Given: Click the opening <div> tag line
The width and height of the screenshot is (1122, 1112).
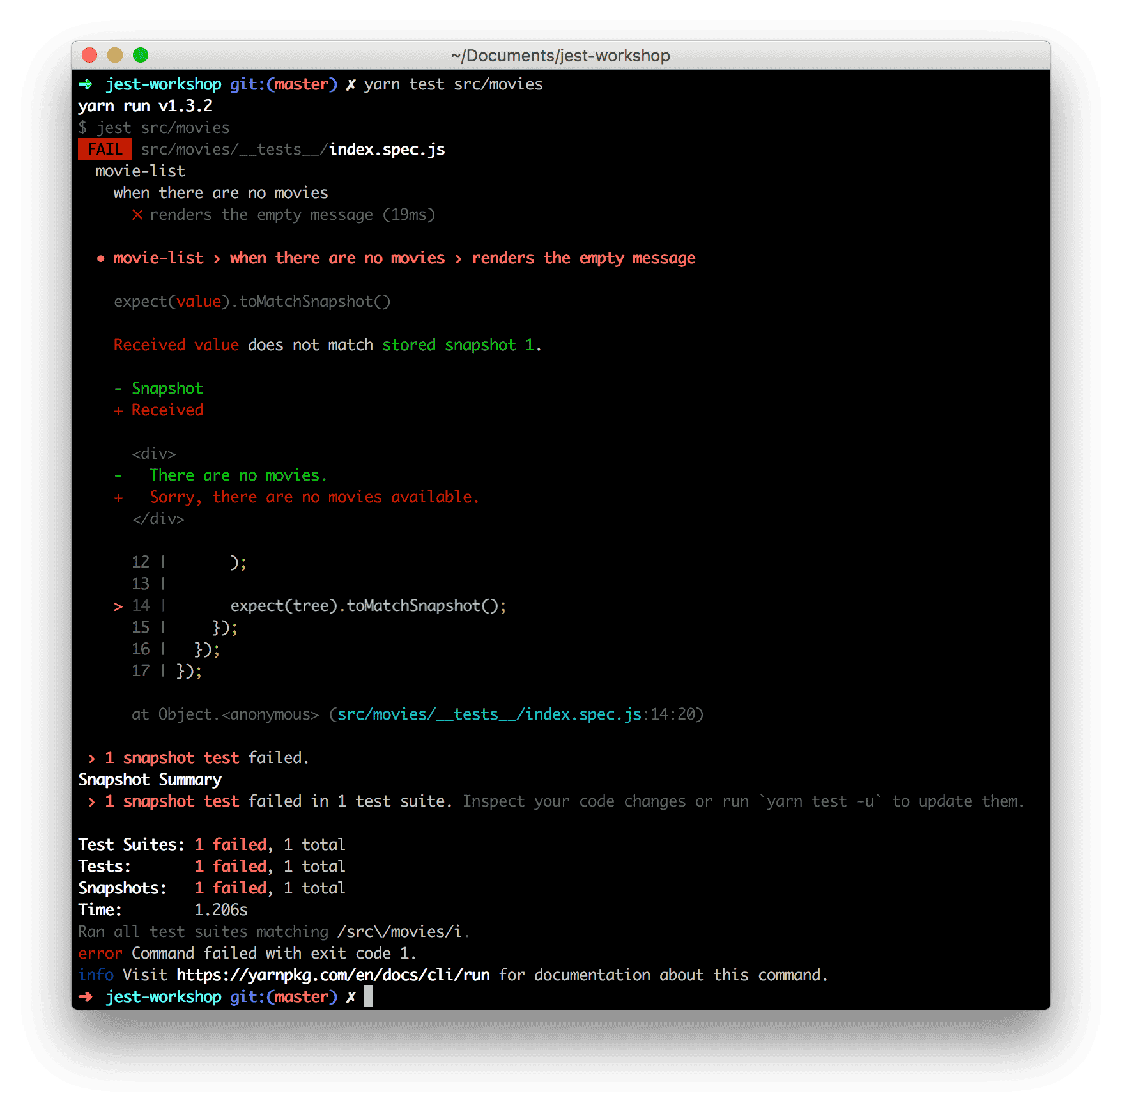Looking at the screenshot, I should tap(154, 454).
